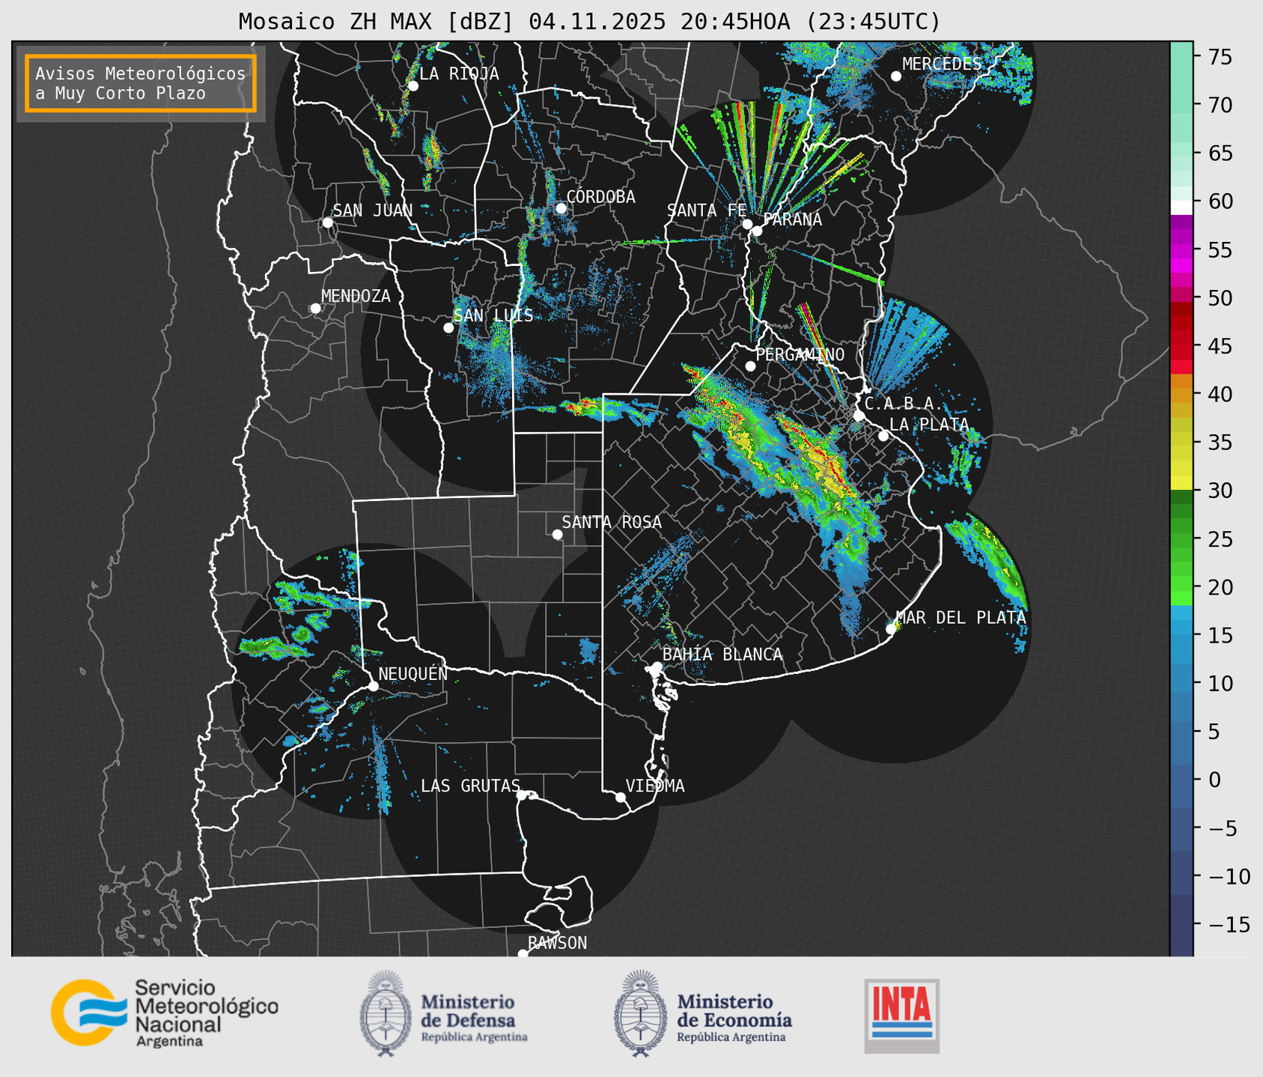1263x1077 pixels.
Task: Click the Mendoza city marker dot
Action: (316, 309)
